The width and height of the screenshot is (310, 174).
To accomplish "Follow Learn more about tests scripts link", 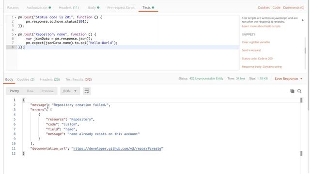I will pos(261,26).
